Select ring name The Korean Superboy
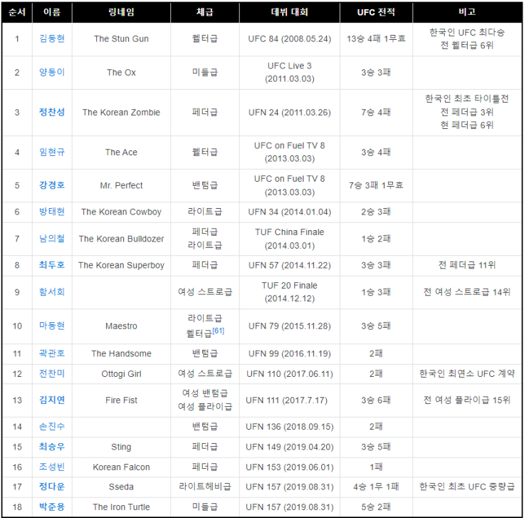 click(121, 266)
